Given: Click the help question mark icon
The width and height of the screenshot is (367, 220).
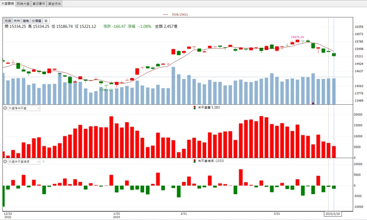Looking at the screenshot, I should 43,162.
